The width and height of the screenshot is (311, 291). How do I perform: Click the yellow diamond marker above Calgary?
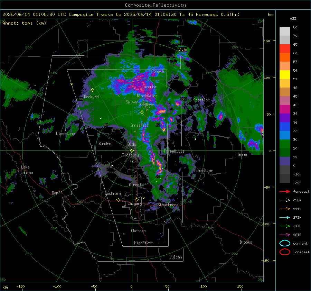(136, 199)
